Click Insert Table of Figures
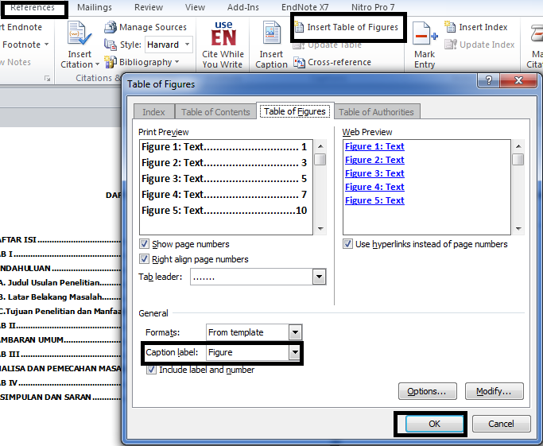Viewport: 543px width, 446px height. pos(347,27)
